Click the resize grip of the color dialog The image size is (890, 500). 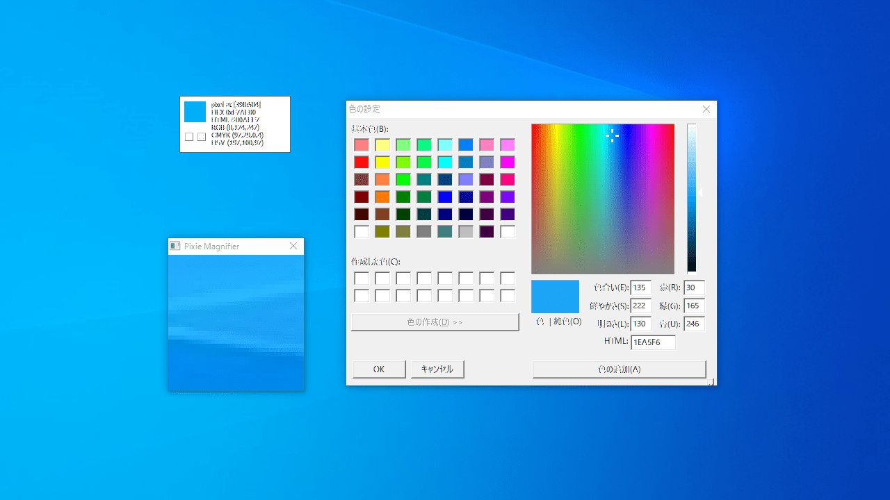[x=711, y=381]
